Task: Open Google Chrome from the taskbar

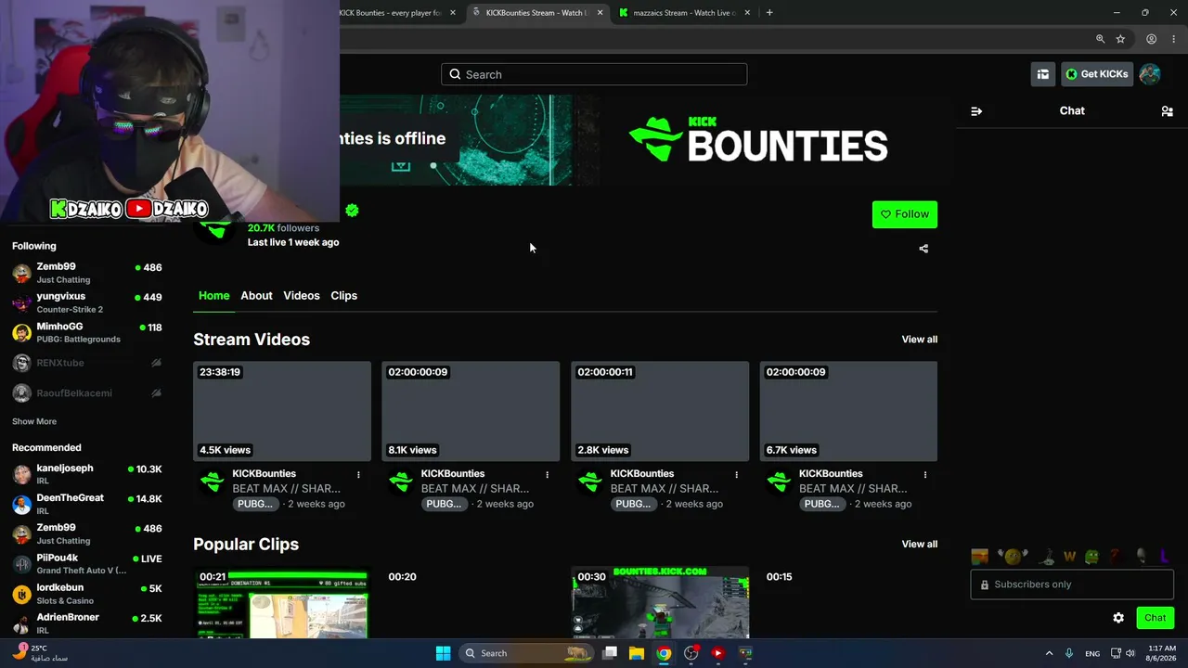Action: [x=664, y=653]
